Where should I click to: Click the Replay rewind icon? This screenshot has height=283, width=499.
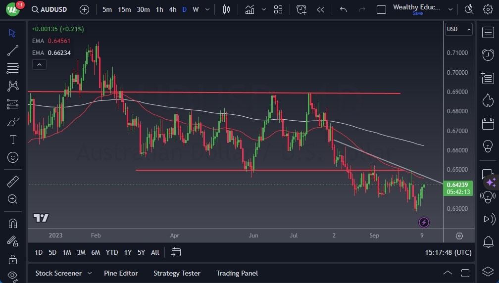click(x=320, y=9)
